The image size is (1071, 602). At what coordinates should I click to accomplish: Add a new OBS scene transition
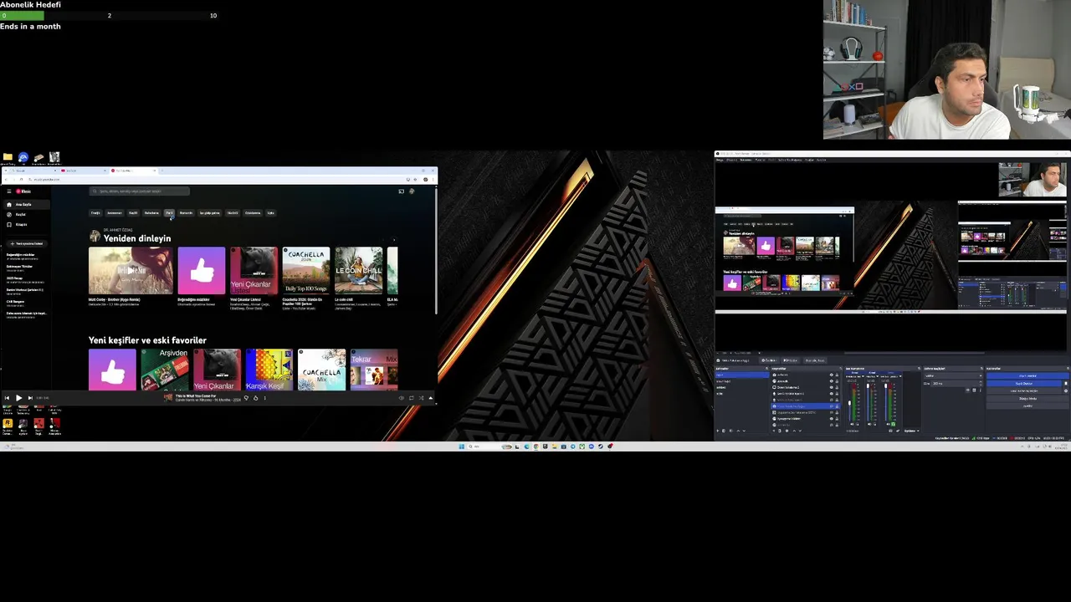pos(967,390)
